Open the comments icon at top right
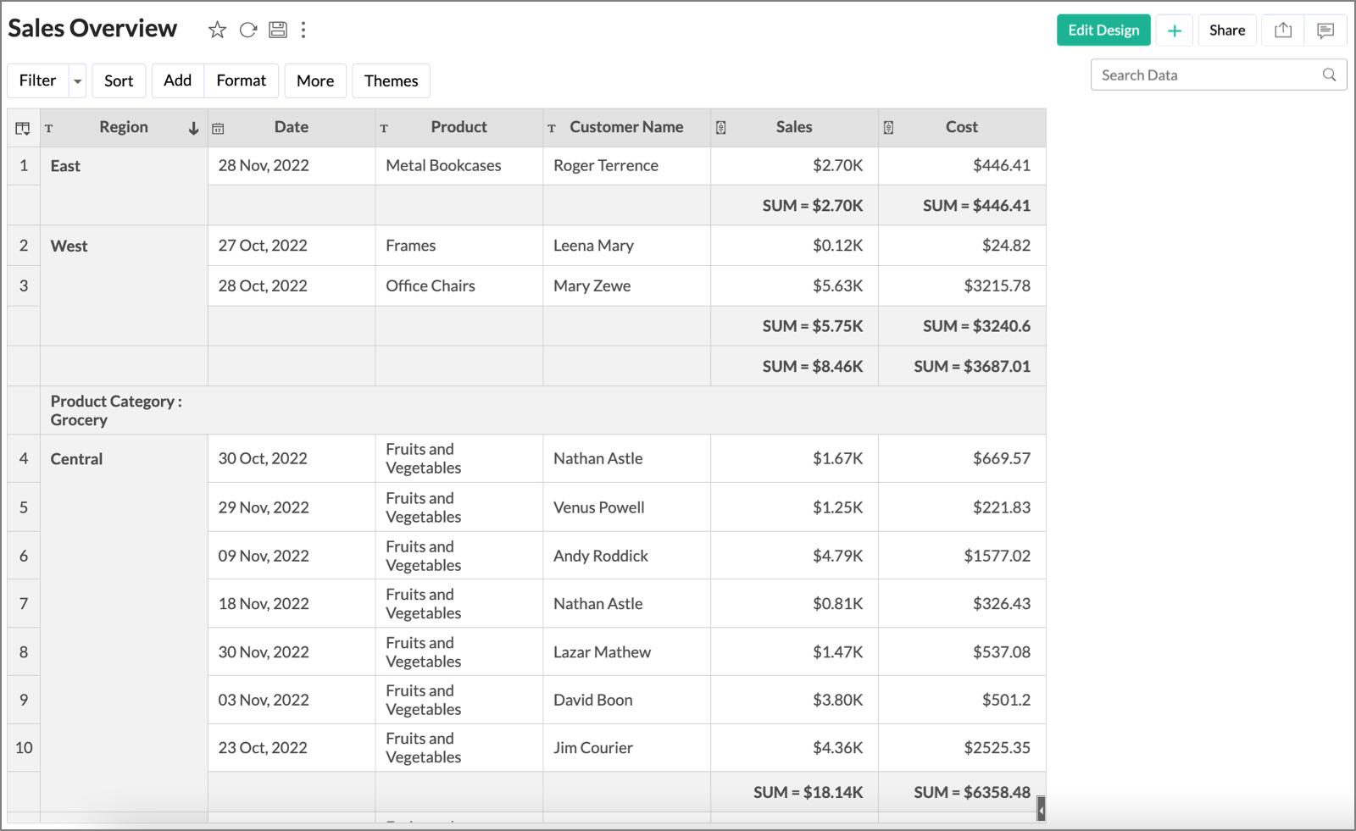Image resolution: width=1356 pixels, height=831 pixels. click(x=1325, y=30)
